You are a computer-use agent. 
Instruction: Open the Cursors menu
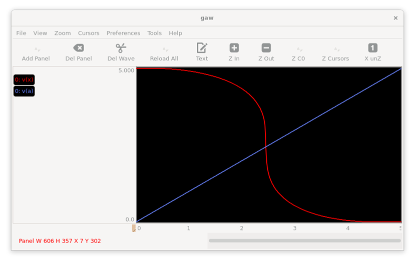pos(89,33)
